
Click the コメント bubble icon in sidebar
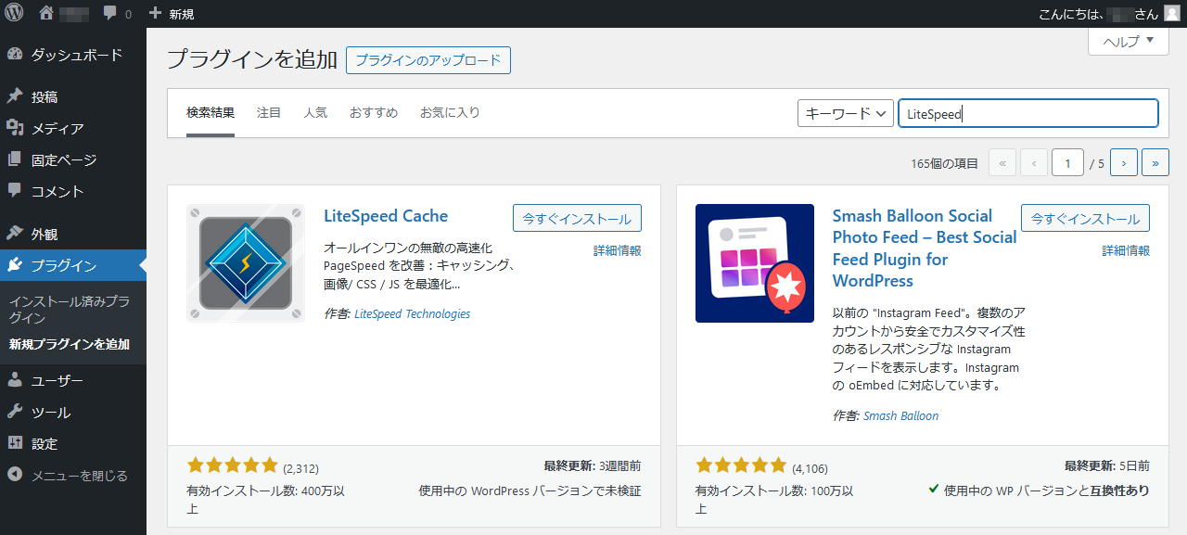pos(14,191)
